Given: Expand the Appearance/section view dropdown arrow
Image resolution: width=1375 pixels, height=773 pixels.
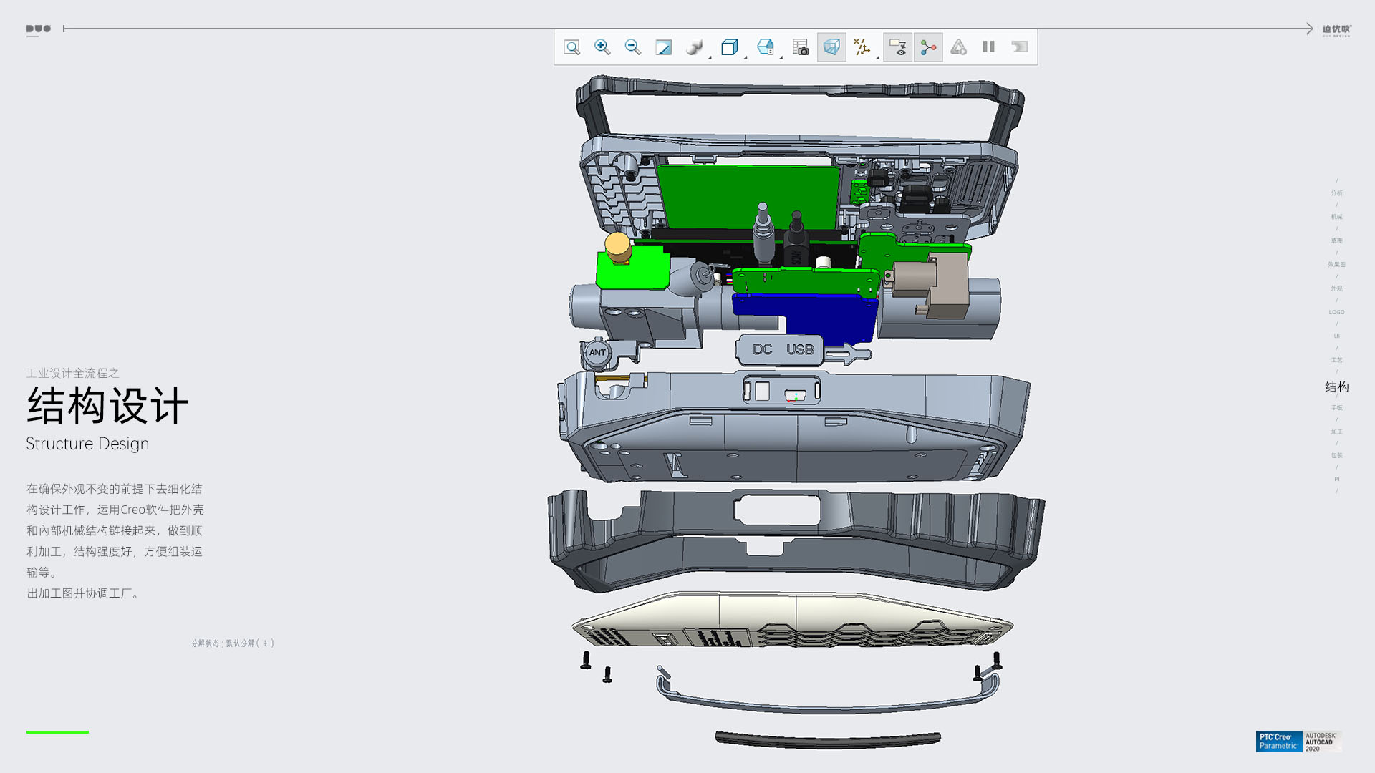Looking at the screenshot, I should point(781,57).
